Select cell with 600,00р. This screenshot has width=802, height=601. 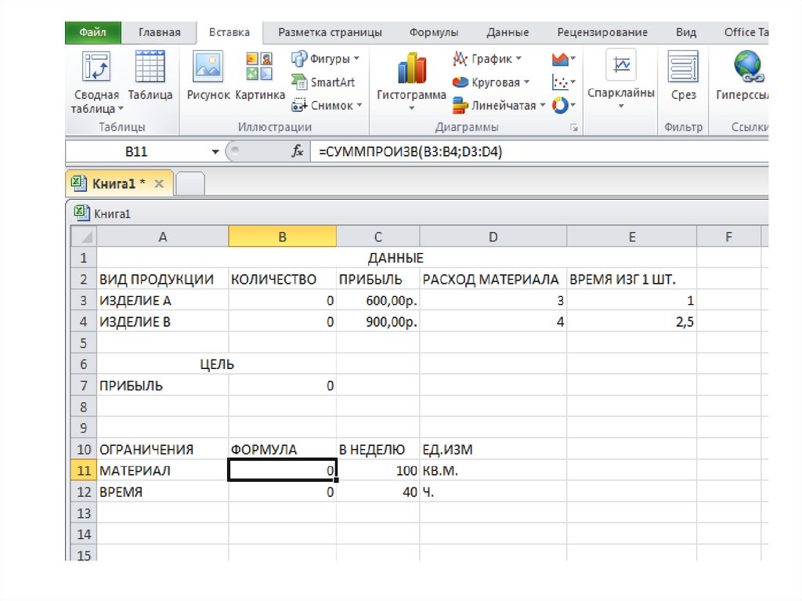pos(378,301)
